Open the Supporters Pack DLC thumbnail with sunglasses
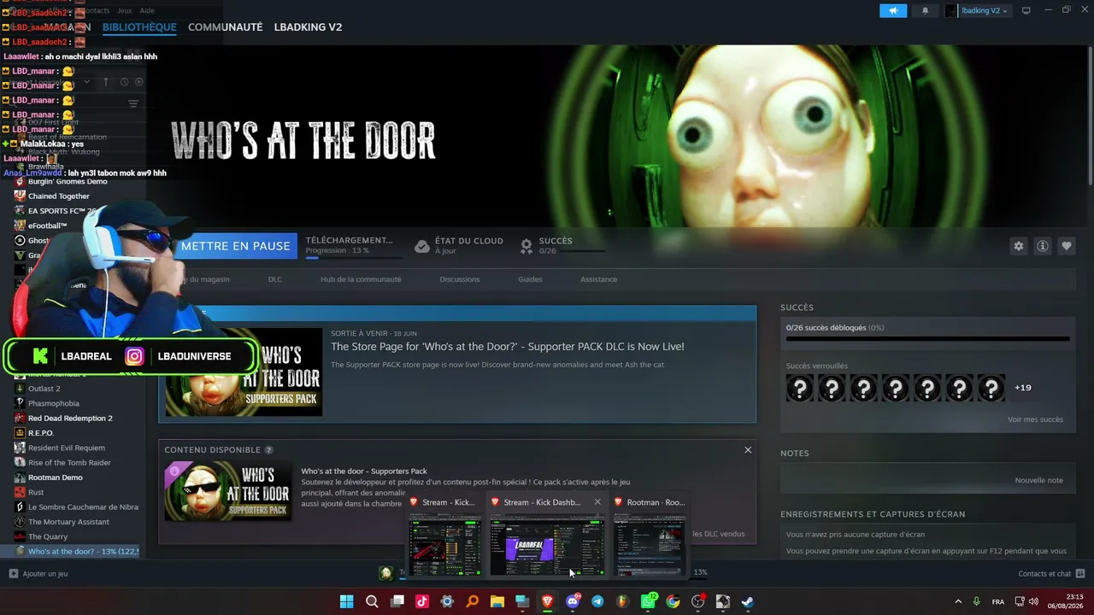Screen dimensions: 1094x615 pyautogui.click(x=228, y=491)
